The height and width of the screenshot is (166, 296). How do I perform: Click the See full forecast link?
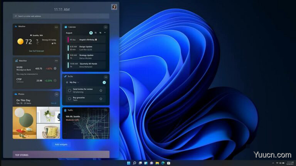[x=36, y=51]
